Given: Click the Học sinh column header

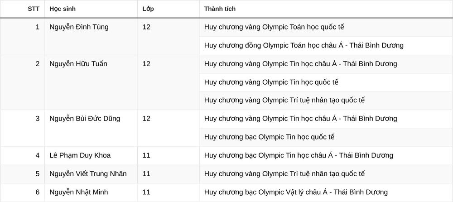Looking at the screenshot, I should coord(63,9).
